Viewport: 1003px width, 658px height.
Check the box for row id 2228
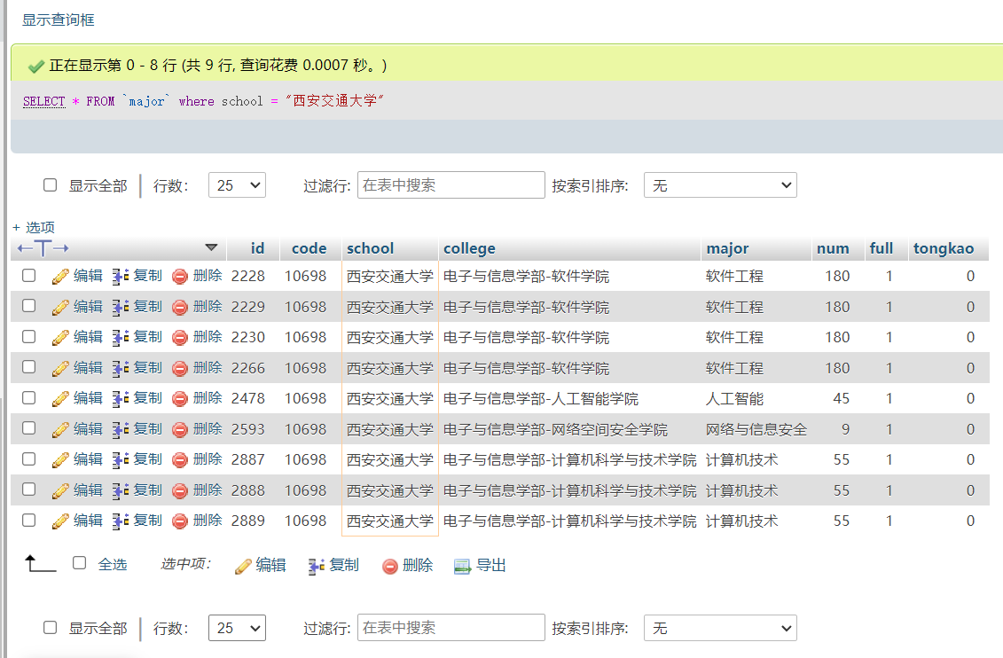click(x=28, y=275)
